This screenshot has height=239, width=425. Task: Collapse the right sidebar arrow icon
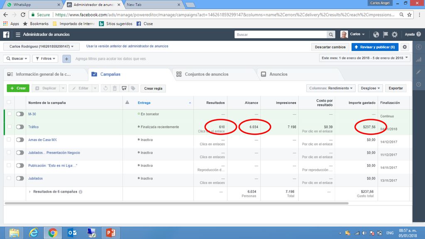[x=419, y=47]
